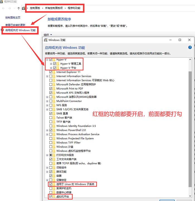This screenshot has width=195, height=201.
Task: Expand MultiPoint Connector node
Action: pyautogui.click(x=47, y=101)
